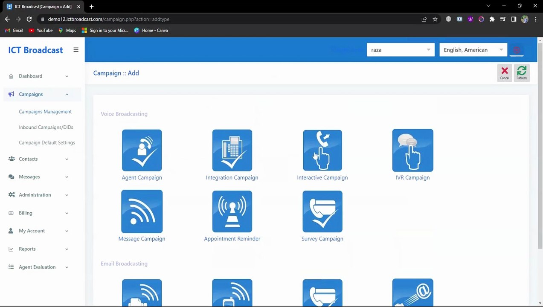Toggle the hamburger sidebar menu icon

[76, 50]
